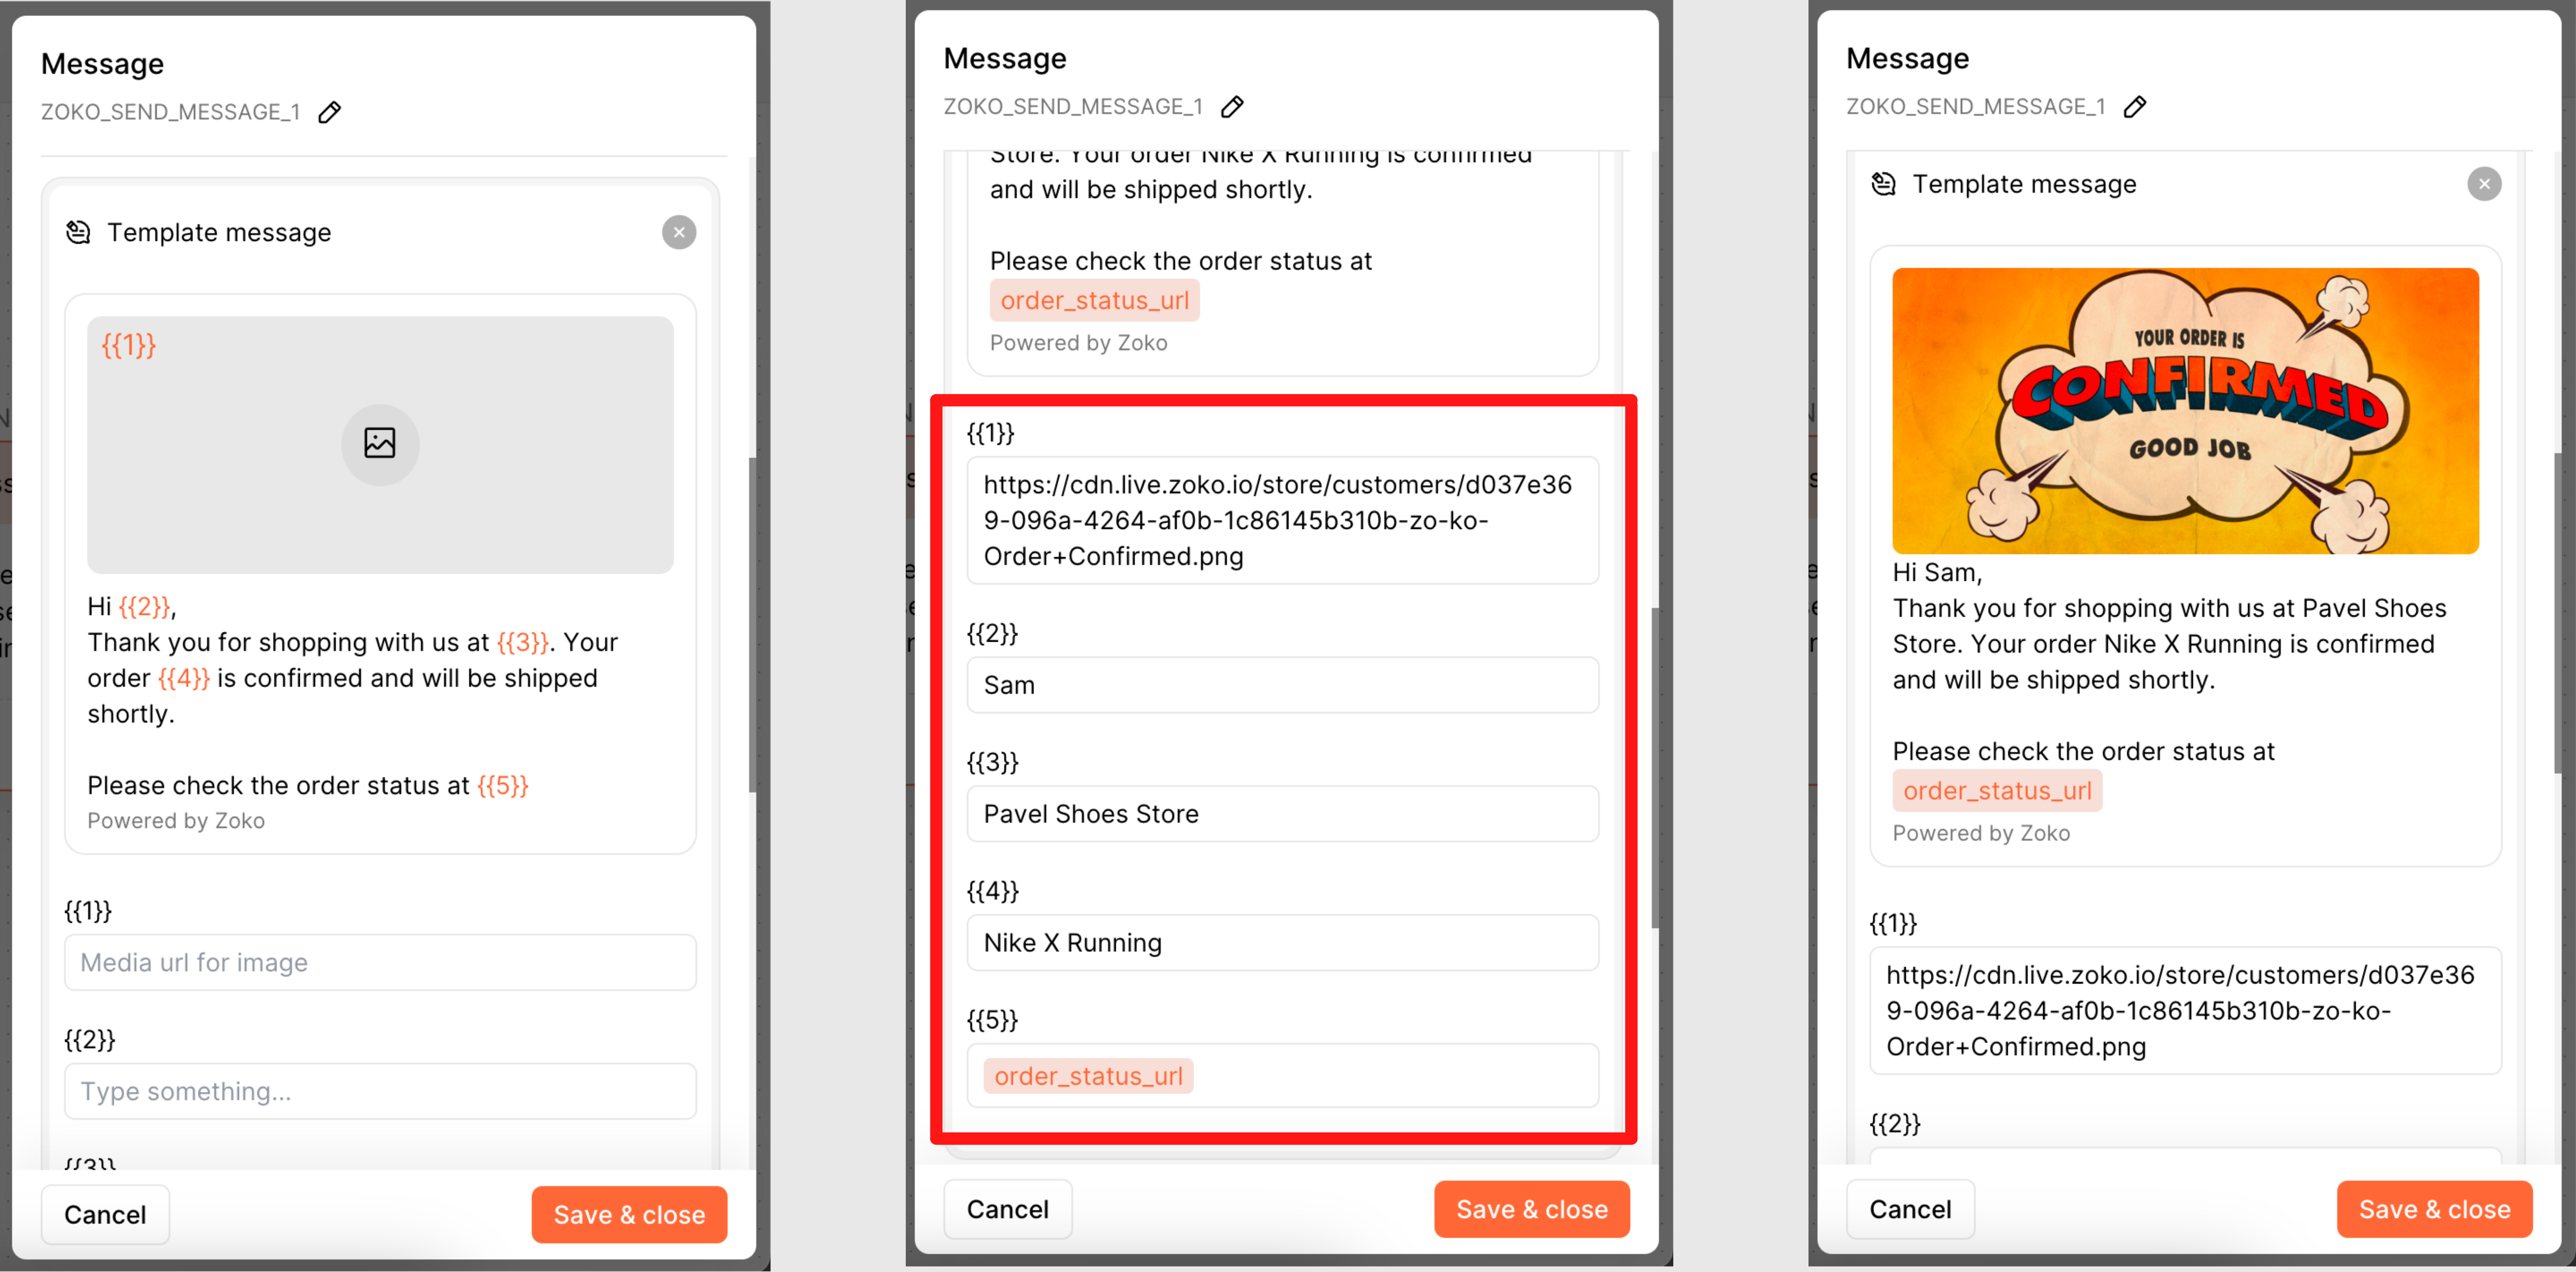The image size is (2576, 1272).
Task: Remove the template message in the right panel
Action: (2484, 184)
